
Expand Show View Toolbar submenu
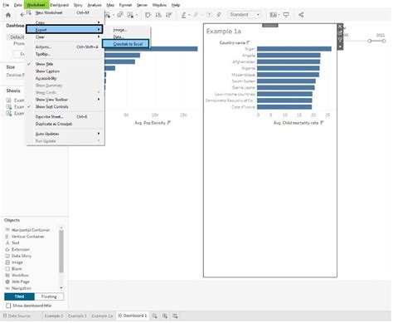(65, 100)
